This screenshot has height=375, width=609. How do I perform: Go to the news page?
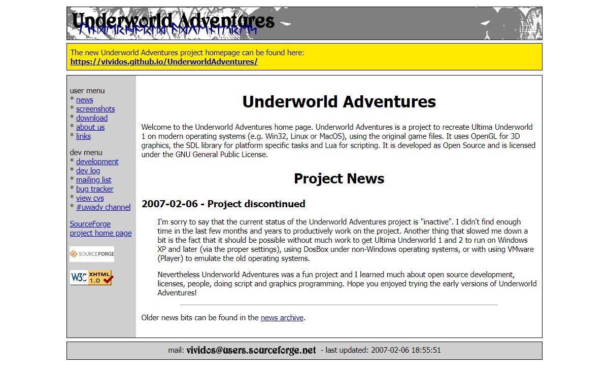(x=85, y=100)
